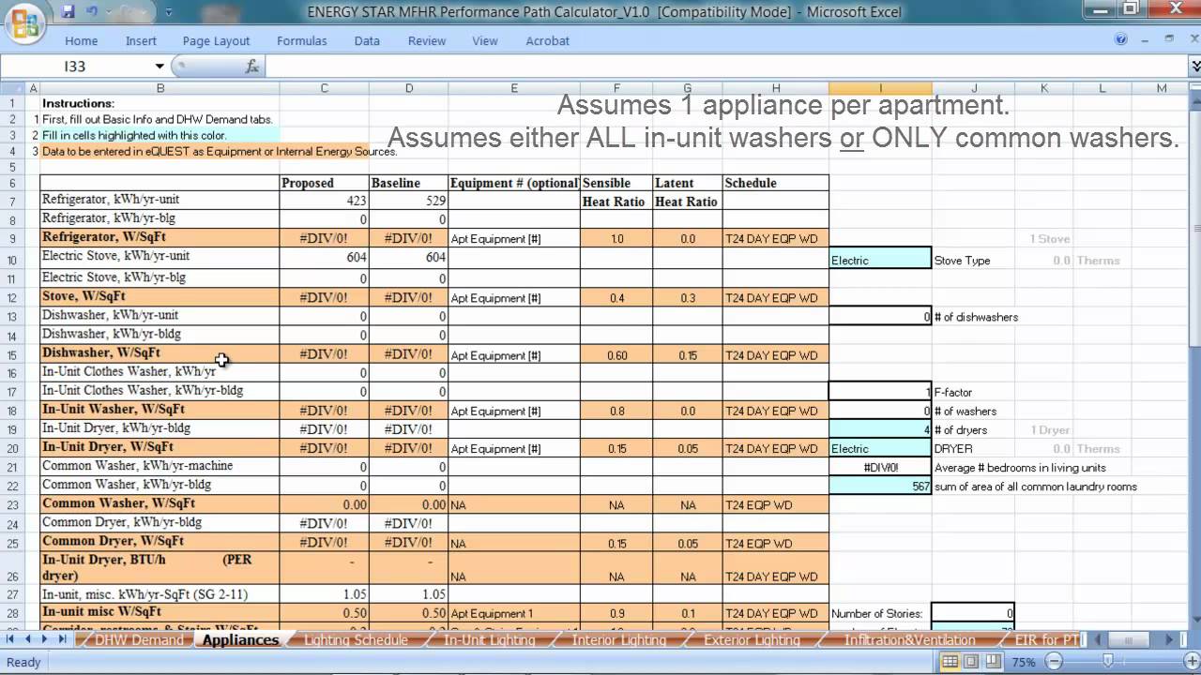Open Customize Quick Access Toolbar dropdown
The height and width of the screenshot is (675, 1201).
coord(168,13)
